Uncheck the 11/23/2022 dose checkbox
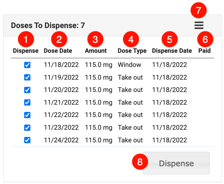The image size is (224, 184). (x=27, y=128)
